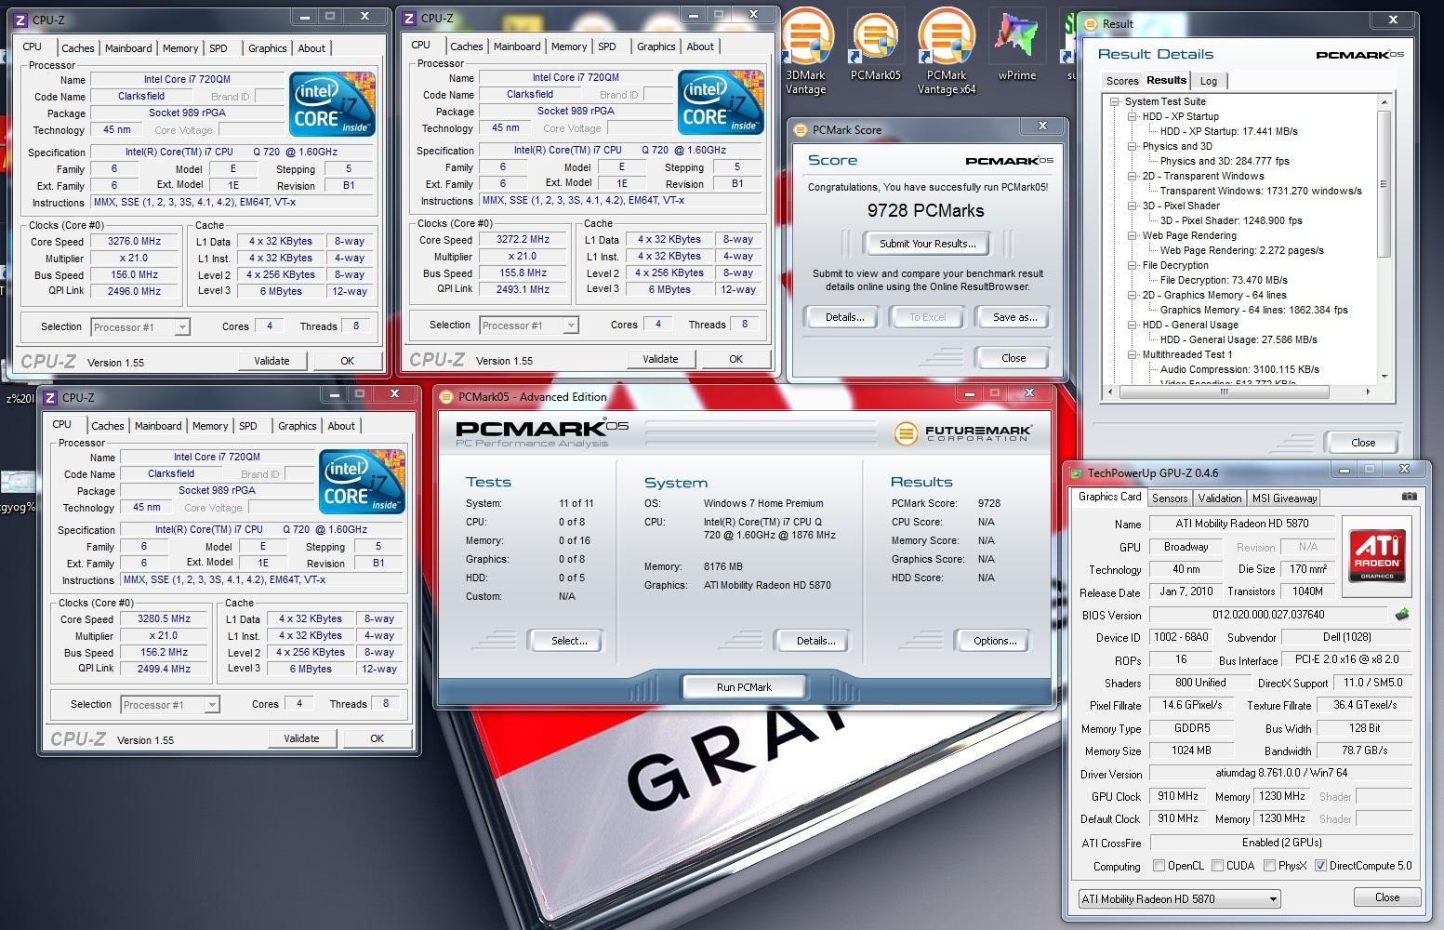Open the Sensors tab in GPU-Z
This screenshot has width=1444, height=930.
pyautogui.click(x=1169, y=498)
